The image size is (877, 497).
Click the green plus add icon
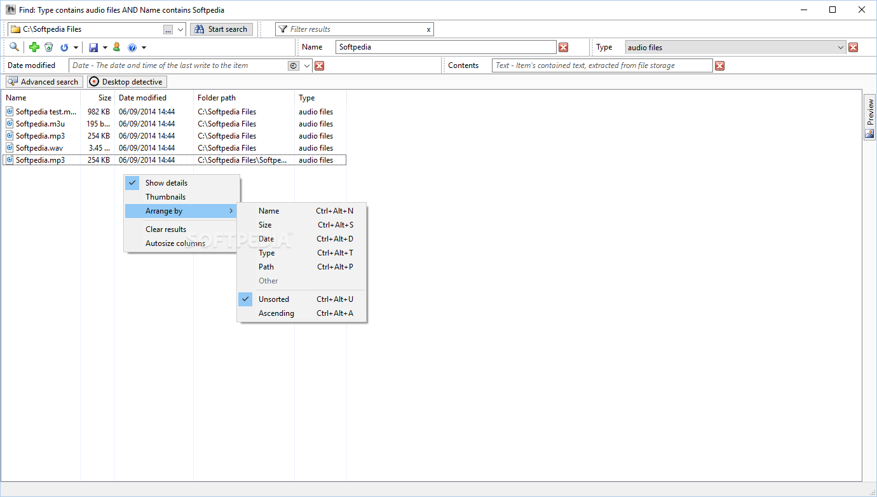pyautogui.click(x=34, y=47)
